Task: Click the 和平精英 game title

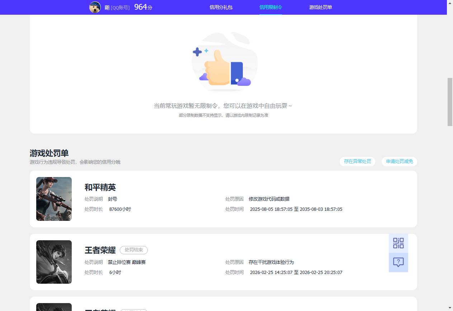Action: tap(100, 187)
